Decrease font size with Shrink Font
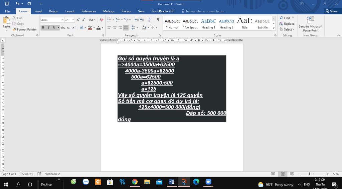This screenshot has height=189, width=342. coord(83,20)
